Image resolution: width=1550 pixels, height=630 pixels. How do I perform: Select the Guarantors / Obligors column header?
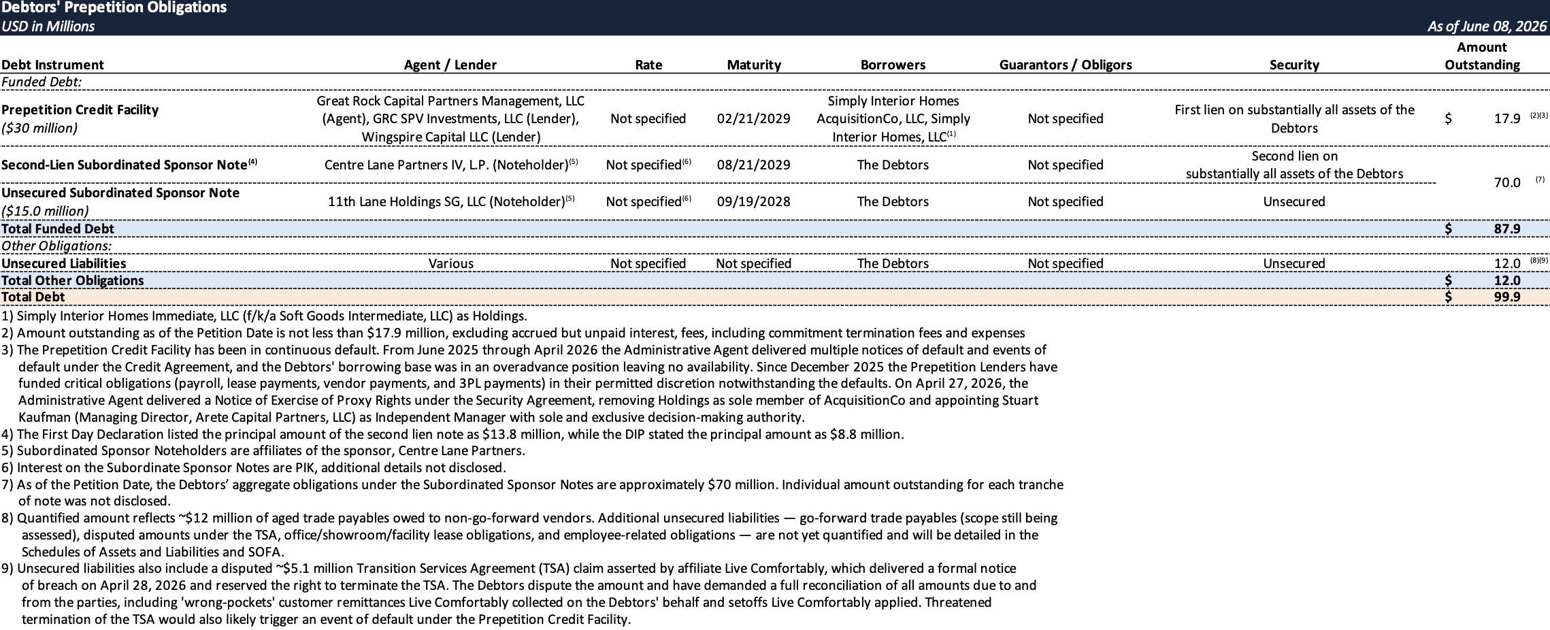(x=1066, y=65)
